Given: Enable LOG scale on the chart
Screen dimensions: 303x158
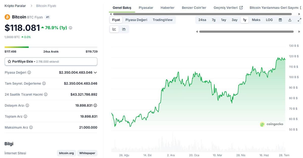Looking at the screenshot, I should pos(269,19).
